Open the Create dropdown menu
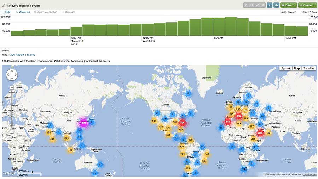The width and height of the screenshot is (318, 179). (x=307, y=5)
